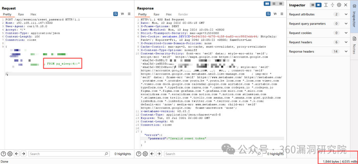Dock the Inspector panel to the right
Viewport: 358px width, 164px height.
click(319, 5)
